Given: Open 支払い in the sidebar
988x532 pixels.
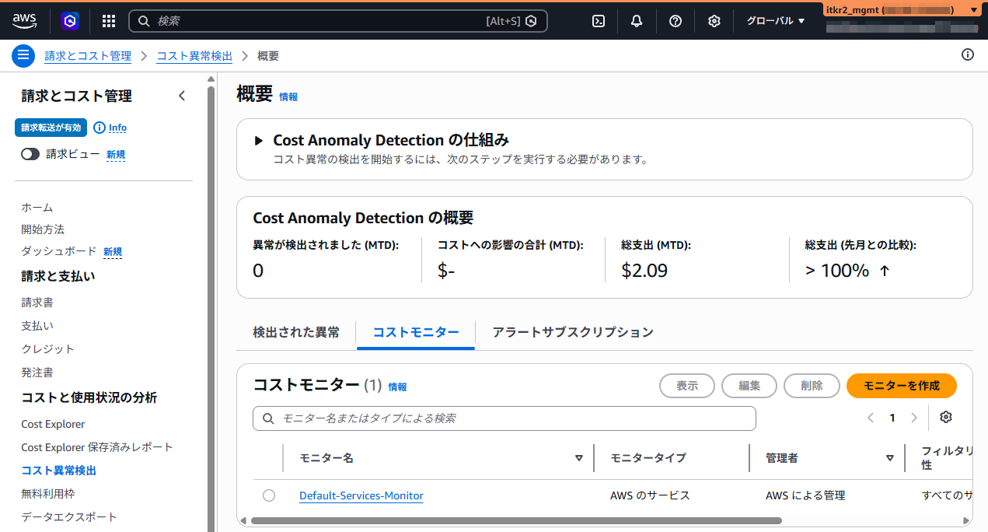Looking at the screenshot, I should (37, 326).
